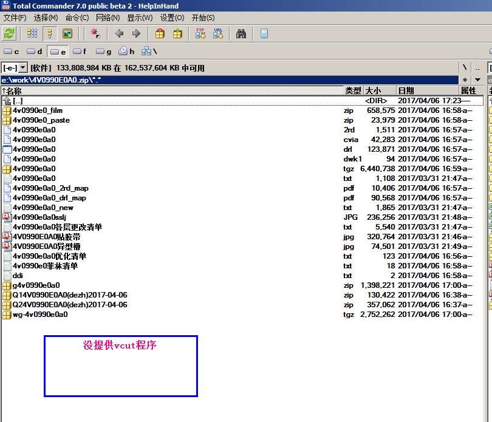The image size is (492, 422).
Task: Select the 4v0990e0a0 dwk1 file
Action: point(242,159)
